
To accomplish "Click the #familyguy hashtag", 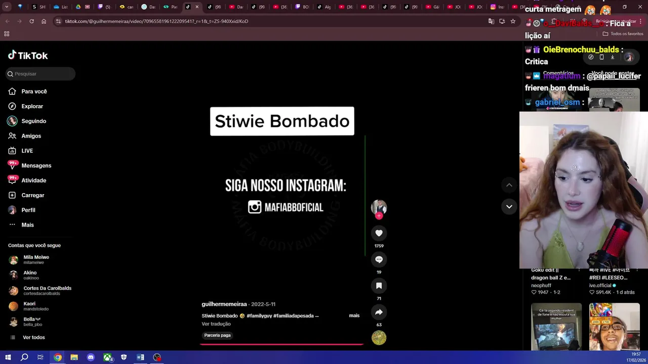I will coord(259,316).
